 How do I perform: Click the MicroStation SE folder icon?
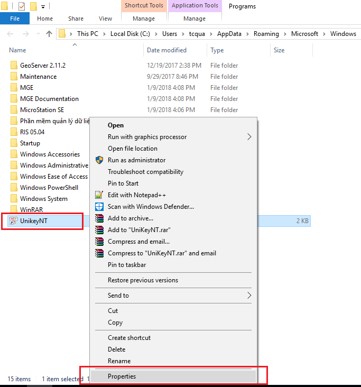coord(14,110)
